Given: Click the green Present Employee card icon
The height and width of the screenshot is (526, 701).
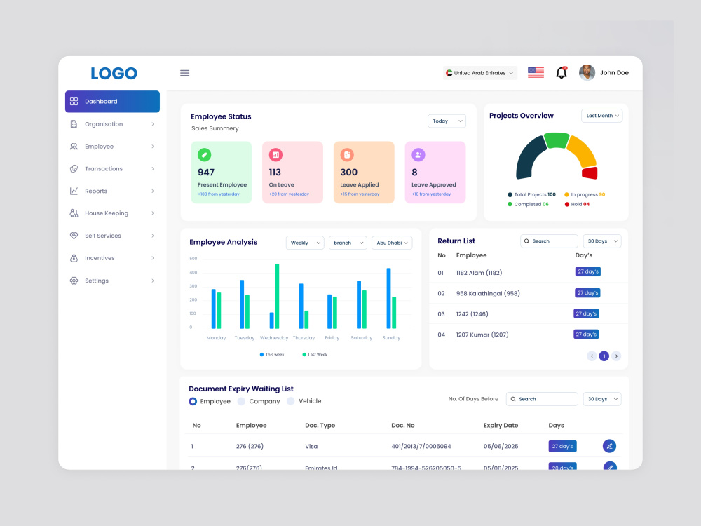Looking at the screenshot, I should pyautogui.click(x=204, y=155).
